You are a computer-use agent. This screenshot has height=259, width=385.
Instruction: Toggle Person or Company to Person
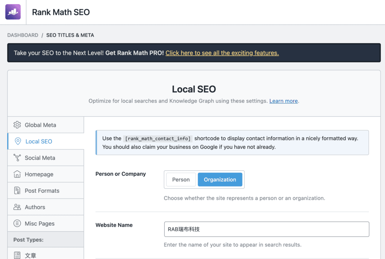(180, 179)
